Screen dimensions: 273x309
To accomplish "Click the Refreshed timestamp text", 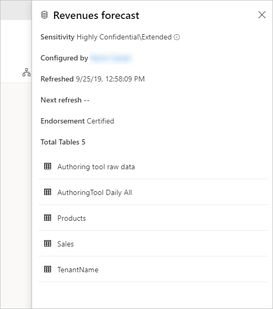I will pyautogui.click(x=110, y=79).
